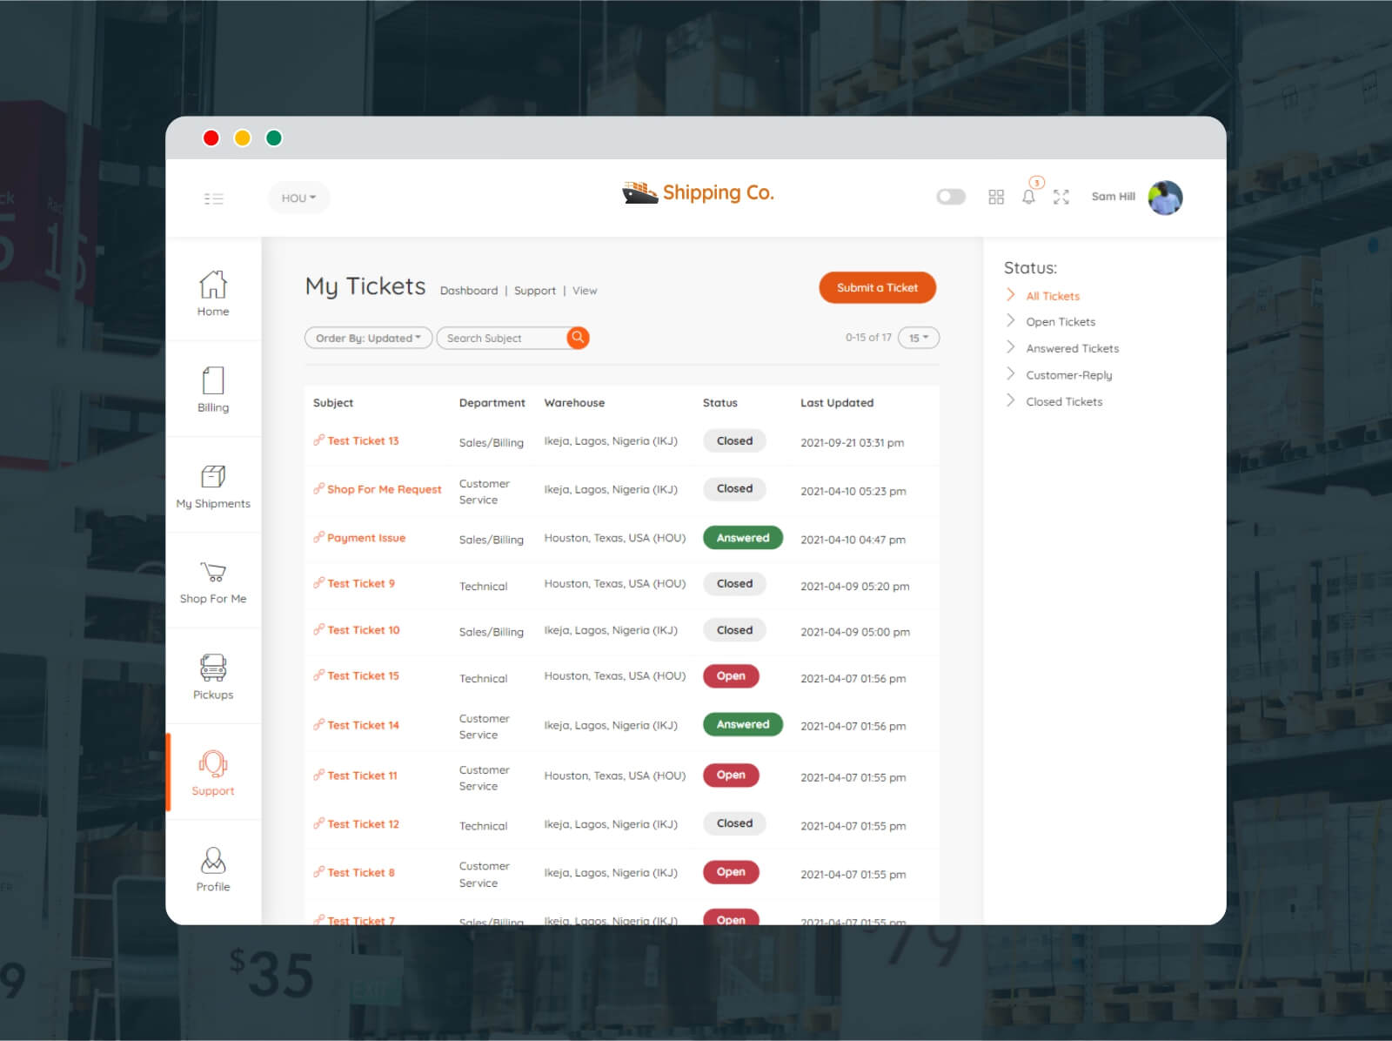Open the HOU warehouse dropdown

point(298,198)
